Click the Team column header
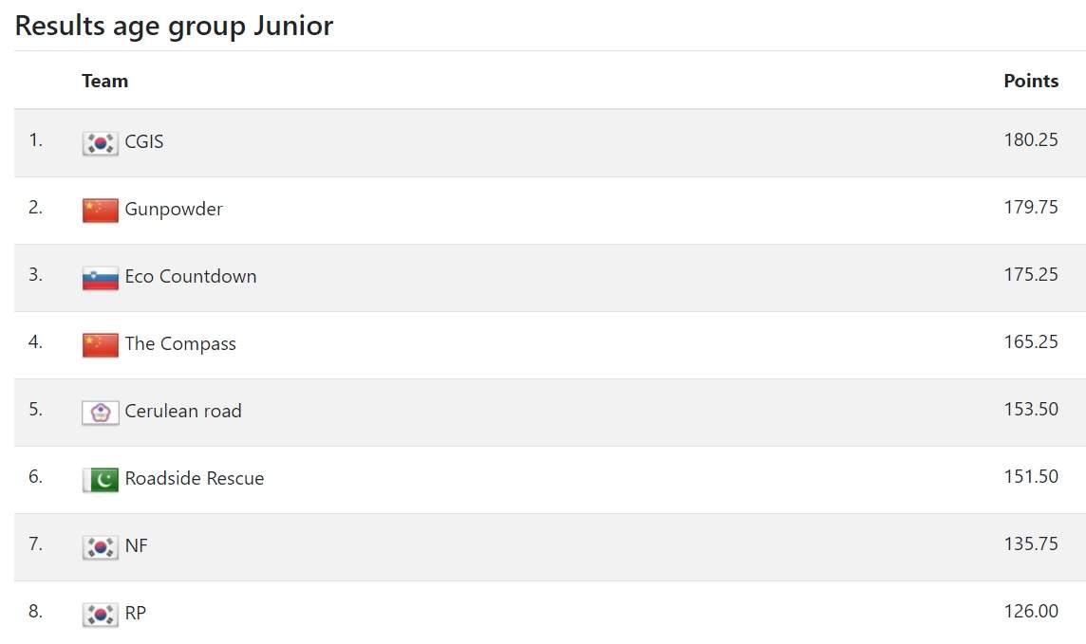 104,81
